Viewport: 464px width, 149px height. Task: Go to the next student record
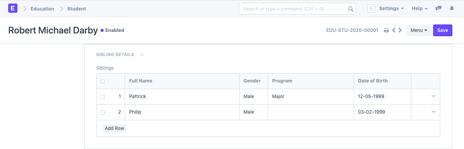[x=400, y=30]
